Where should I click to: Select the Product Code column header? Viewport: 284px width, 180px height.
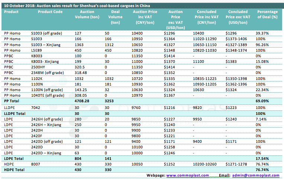pyautogui.click(x=50, y=12)
